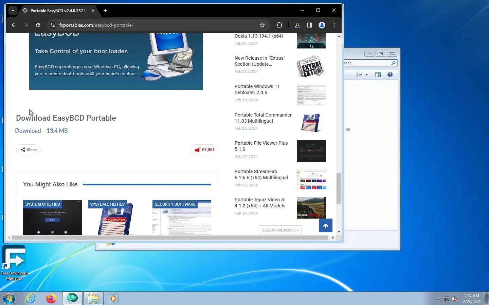Open media player taskbar icon

pos(113,299)
